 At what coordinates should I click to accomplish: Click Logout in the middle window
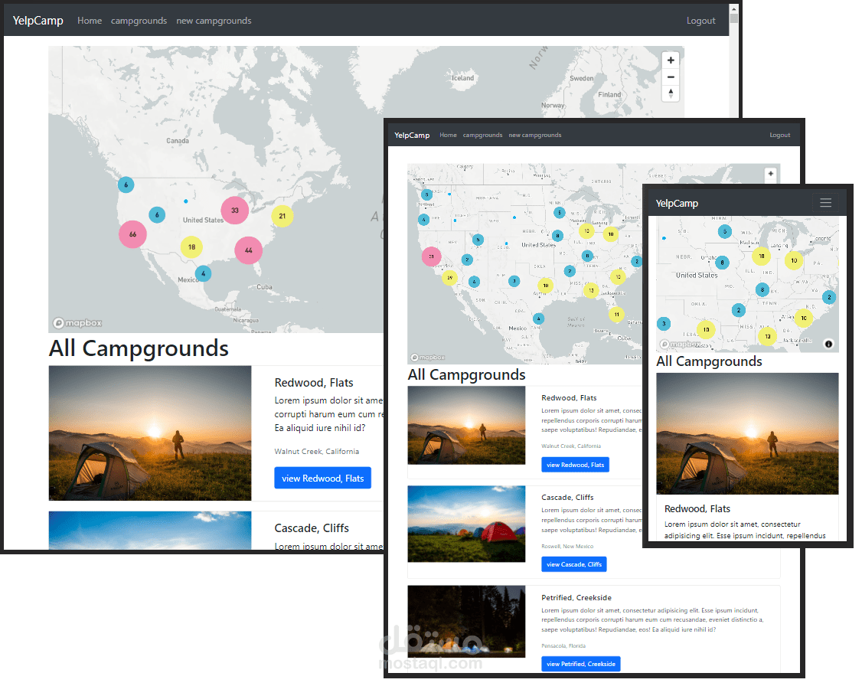click(x=779, y=135)
